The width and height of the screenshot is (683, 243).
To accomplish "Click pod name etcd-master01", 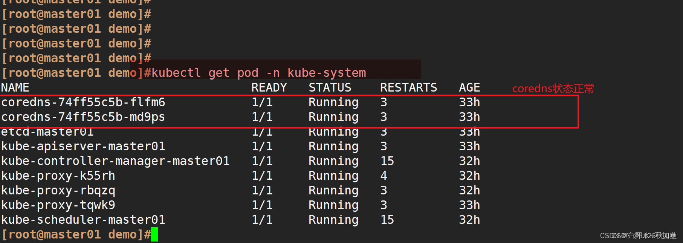I will point(47,132).
